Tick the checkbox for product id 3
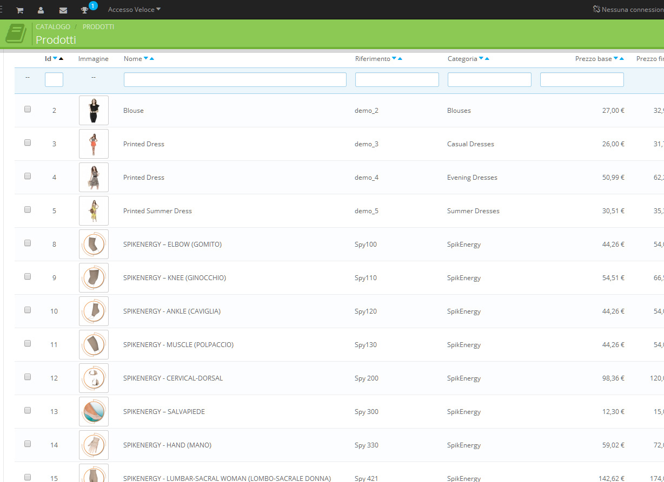 pos(28,142)
